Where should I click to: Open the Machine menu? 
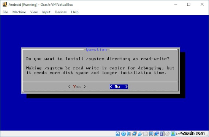[19, 12]
